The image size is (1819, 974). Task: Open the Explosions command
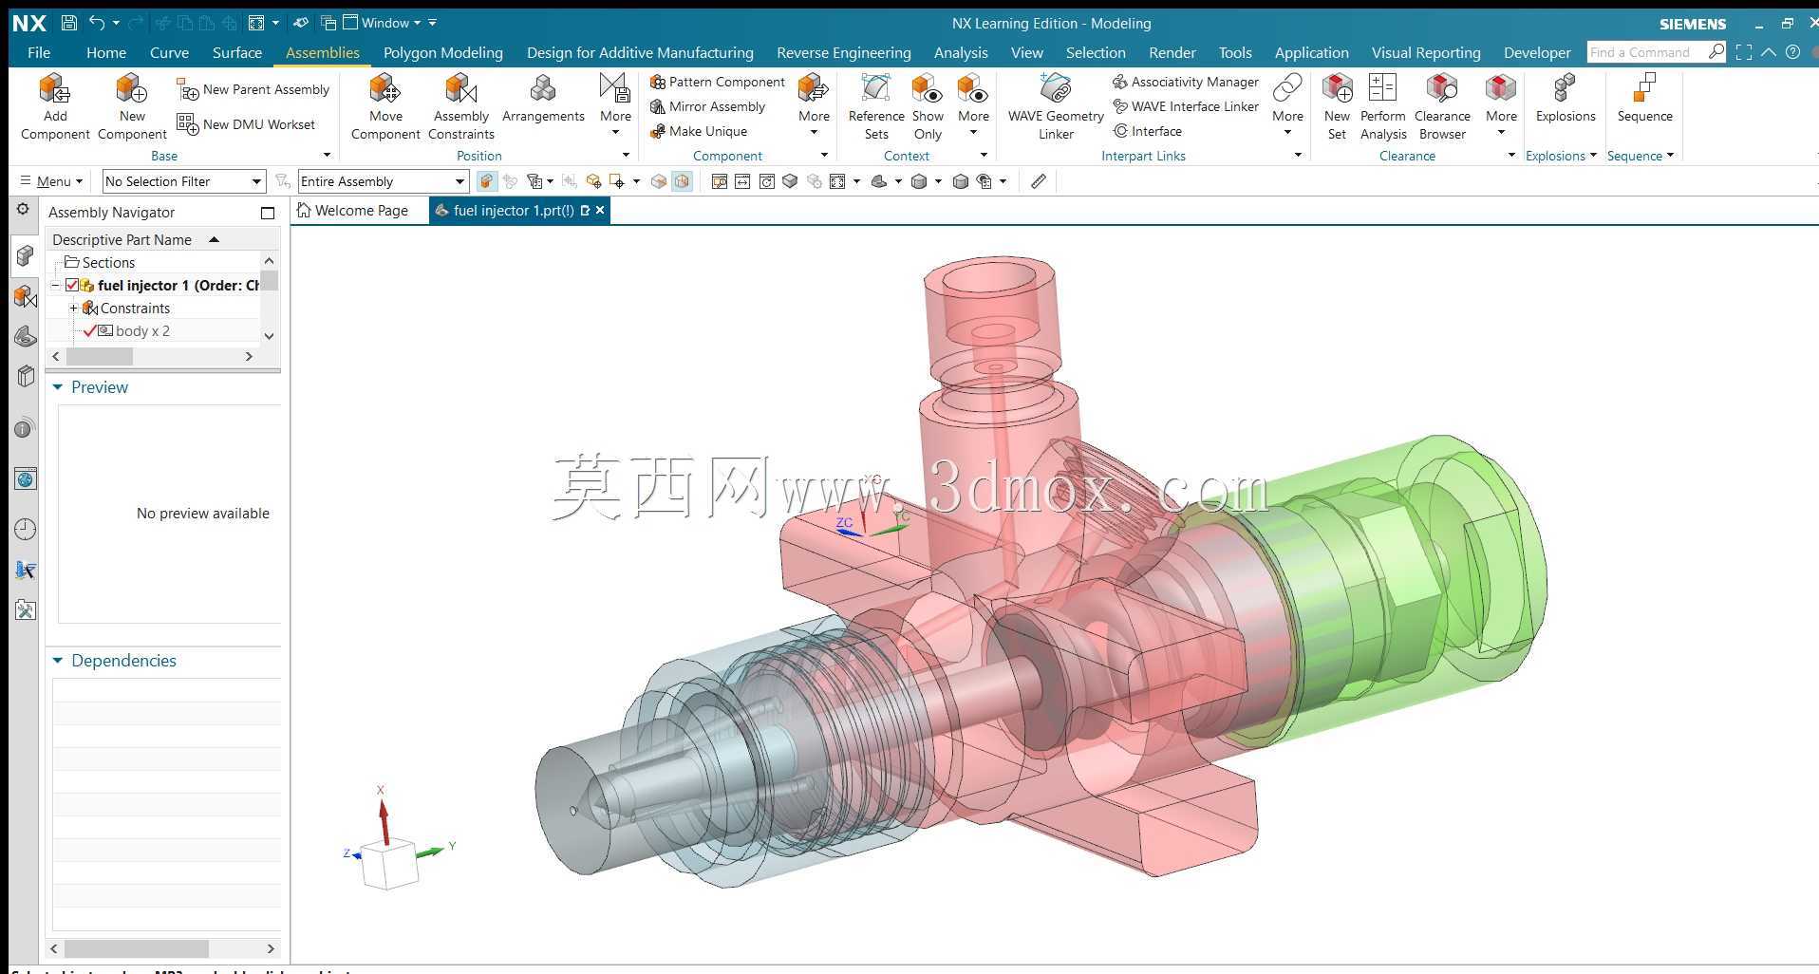(x=1566, y=99)
